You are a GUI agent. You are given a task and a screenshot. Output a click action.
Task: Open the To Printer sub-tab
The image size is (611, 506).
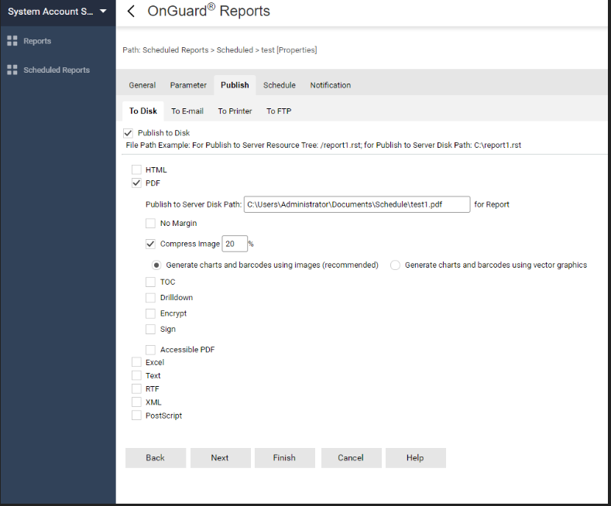(235, 111)
